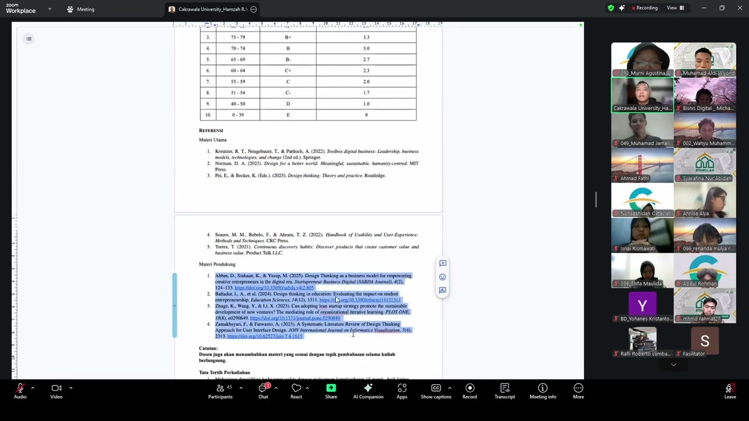Viewport: 749px width, 421px height.
Task: Open the Apps panel
Action: [402, 391]
